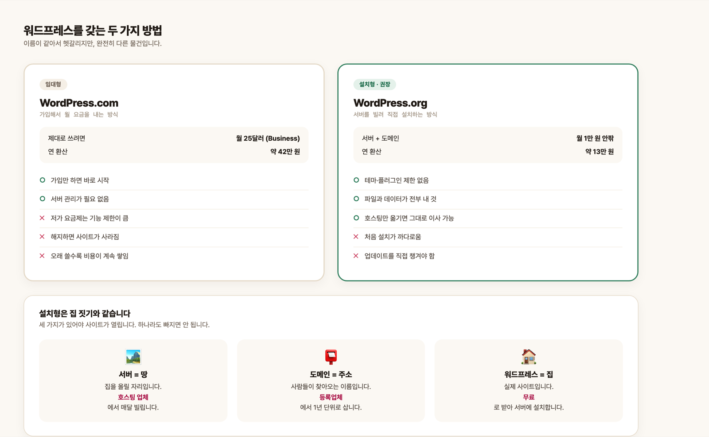This screenshot has height=437, width=709.
Task: Click the heading 설치형은 집 짓기와 같습니다
Action: 85,314
